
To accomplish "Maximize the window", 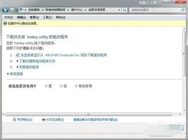I will click(172, 2).
